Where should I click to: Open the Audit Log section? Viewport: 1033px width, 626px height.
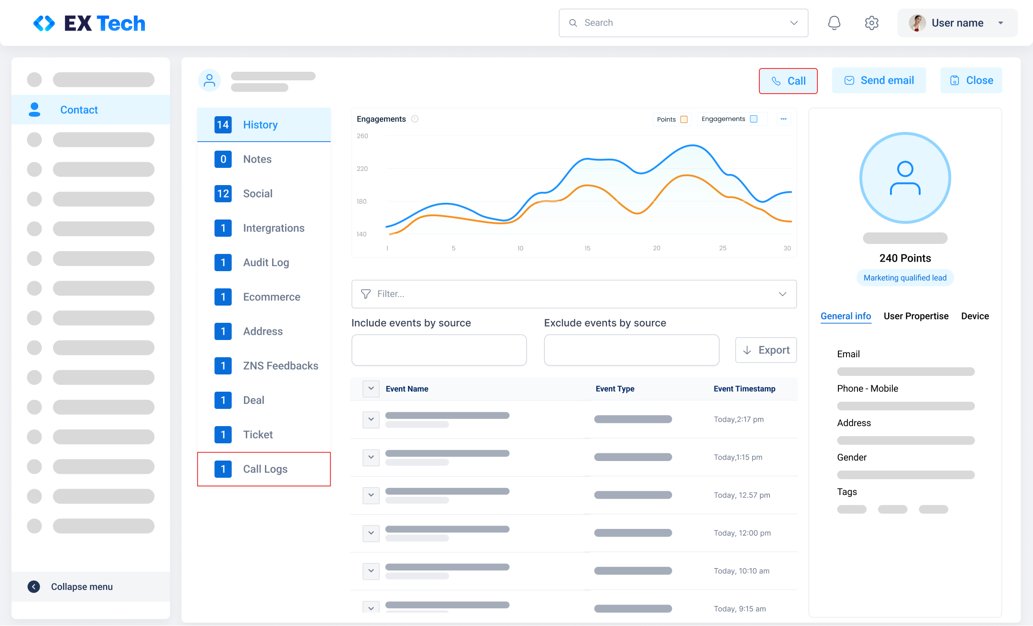click(x=264, y=263)
